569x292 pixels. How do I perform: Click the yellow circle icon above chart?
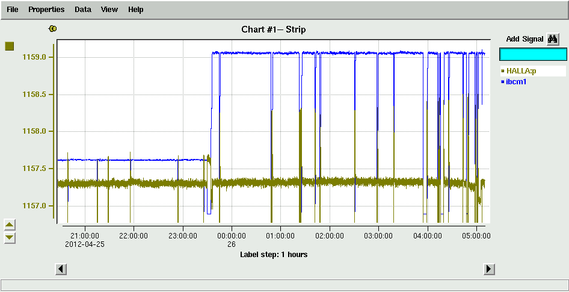coord(53,28)
